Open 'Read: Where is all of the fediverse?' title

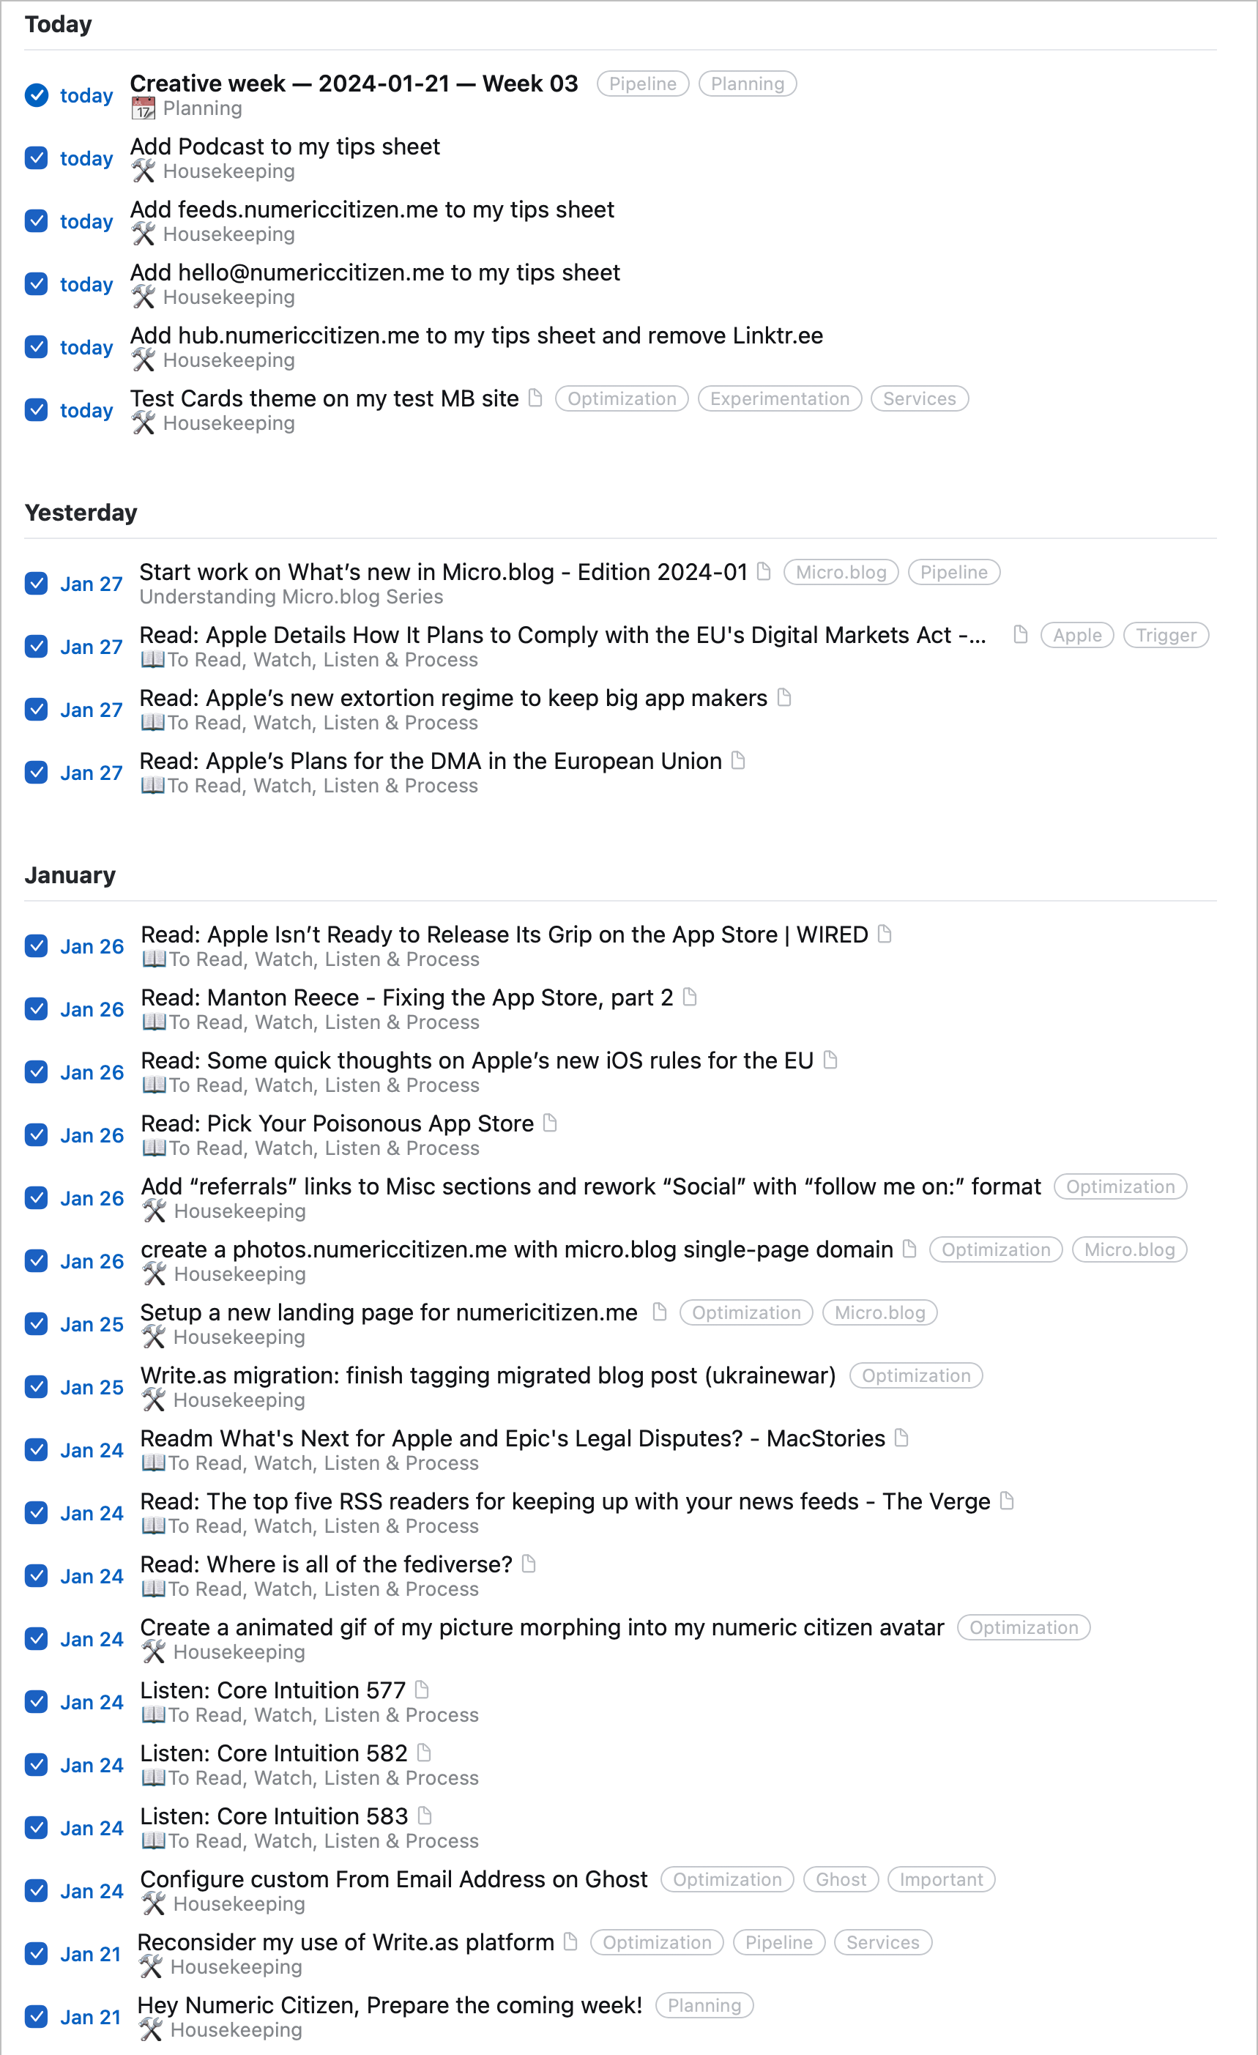(326, 1564)
